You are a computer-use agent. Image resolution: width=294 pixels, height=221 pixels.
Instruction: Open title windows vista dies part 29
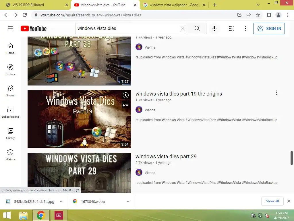[166, 156]
